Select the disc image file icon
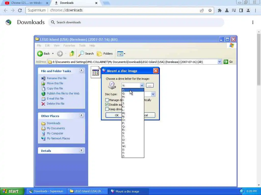261x195 pixels. pos(96,72)
